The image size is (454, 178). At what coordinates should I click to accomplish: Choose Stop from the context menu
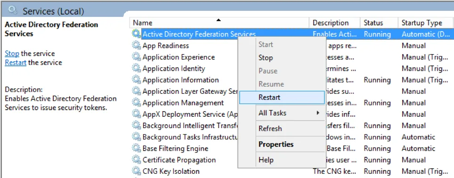(282, 57)
